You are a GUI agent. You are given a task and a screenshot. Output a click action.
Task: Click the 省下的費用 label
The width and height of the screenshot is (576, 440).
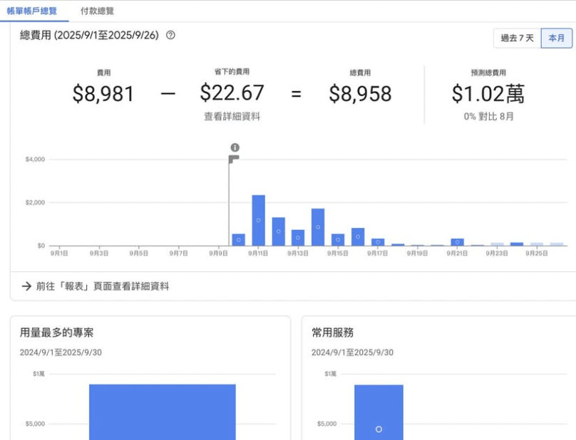[232, 72]
